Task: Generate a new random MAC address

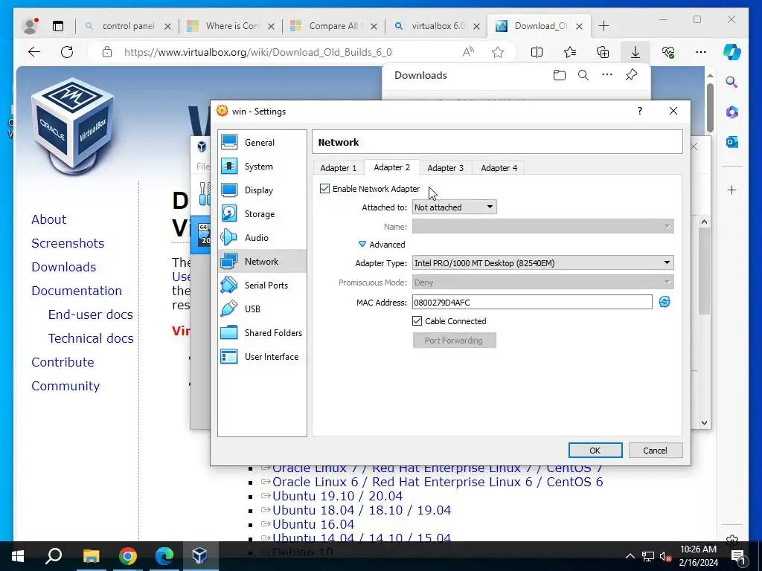Action: pyautogui.click(x=665, y=302)
